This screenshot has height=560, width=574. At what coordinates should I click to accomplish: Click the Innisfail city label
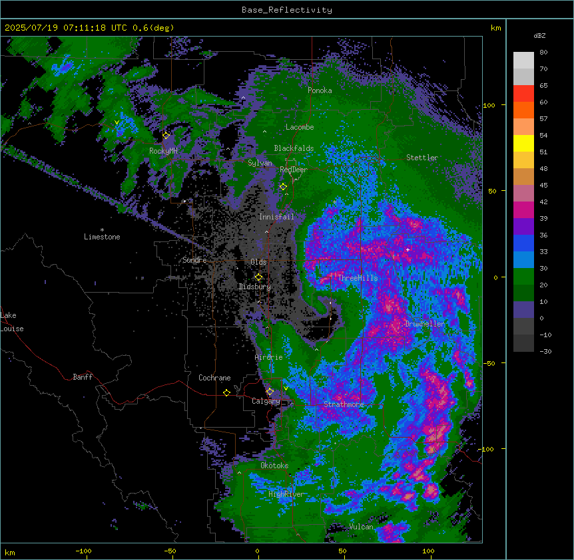[x=276, y=217]
